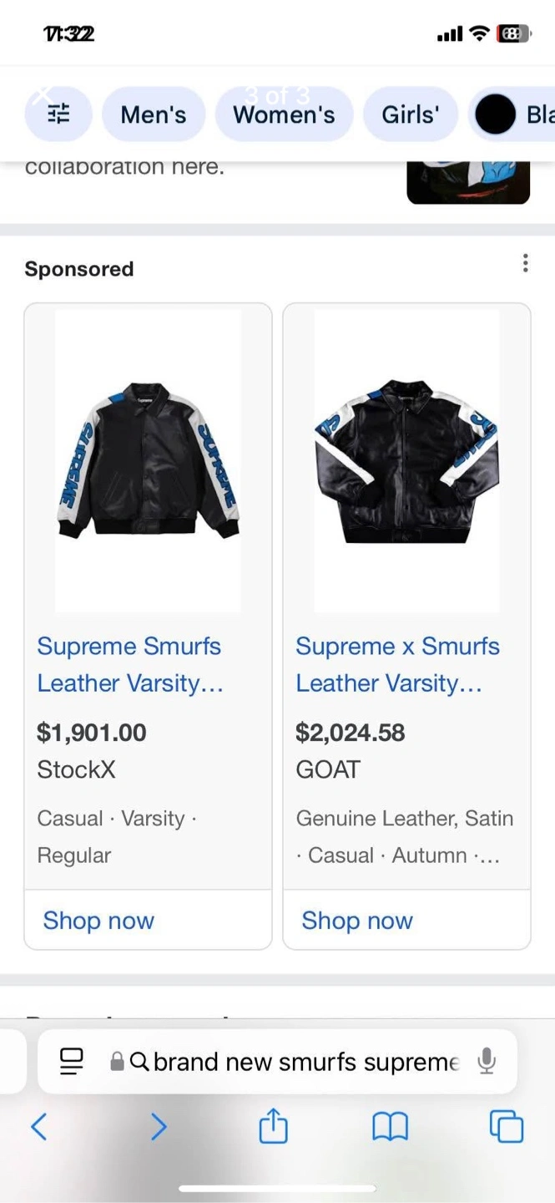This screenshot has height=1203, width=555.
Task: Open the page reader menu icon
Action: 72,1061
